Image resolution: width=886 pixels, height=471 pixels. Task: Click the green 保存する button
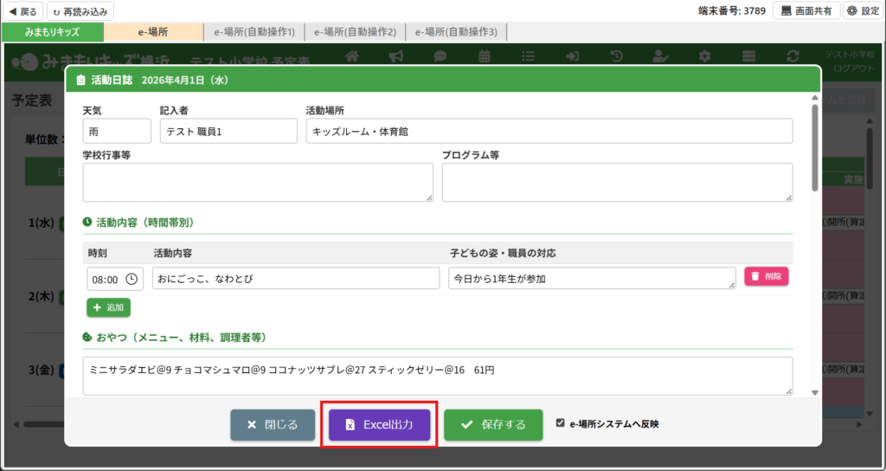click(x=493, y=425)
